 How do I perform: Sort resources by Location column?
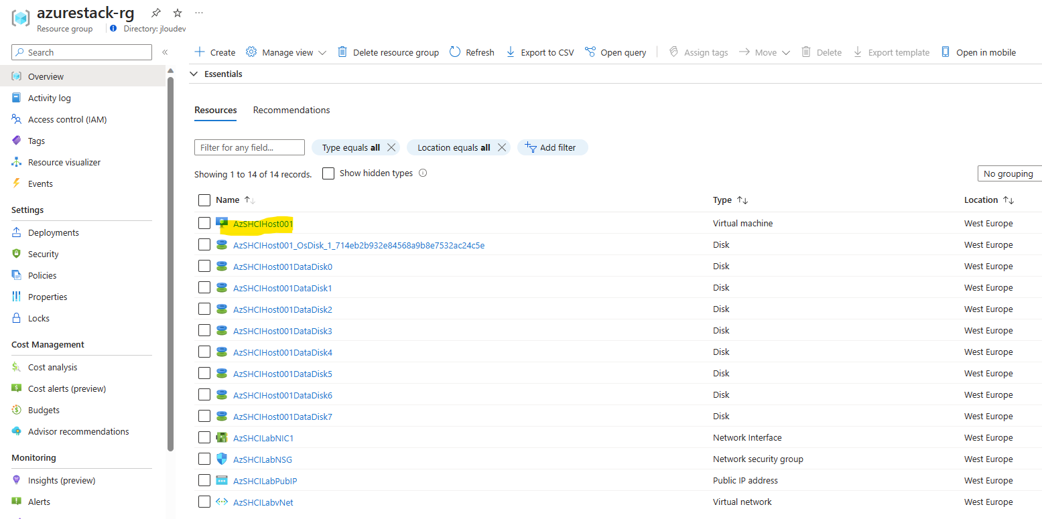coord(989,200)
